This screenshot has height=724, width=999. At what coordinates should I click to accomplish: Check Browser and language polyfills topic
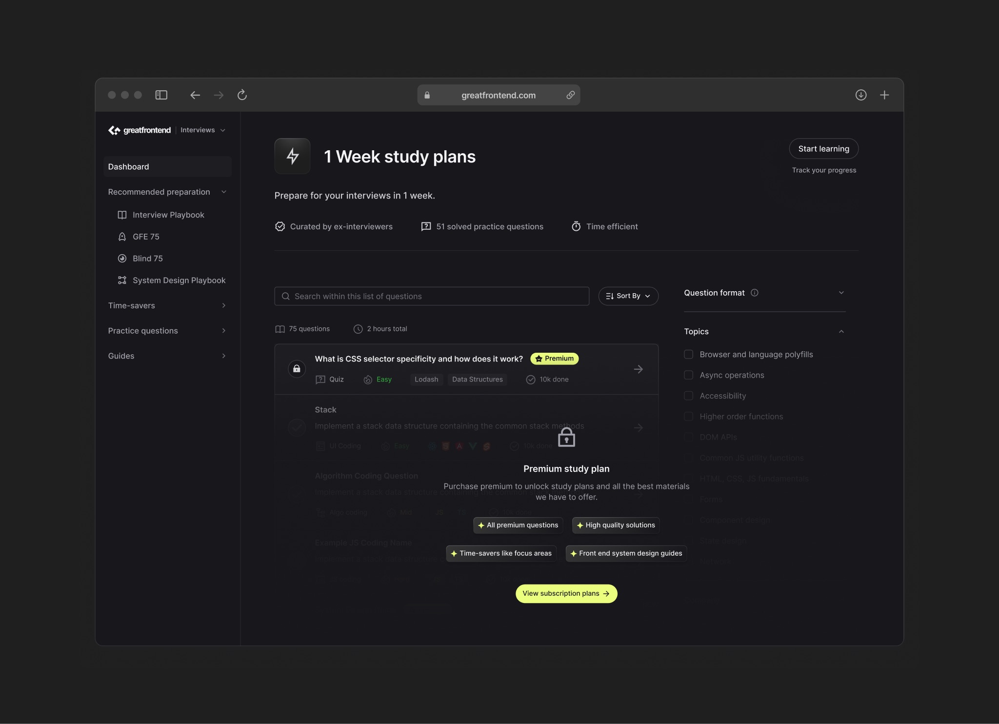click(689, 354)
